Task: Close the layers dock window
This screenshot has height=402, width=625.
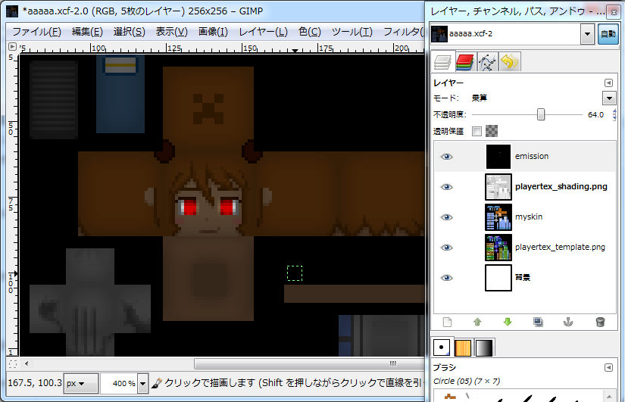Action: point(614,12)
